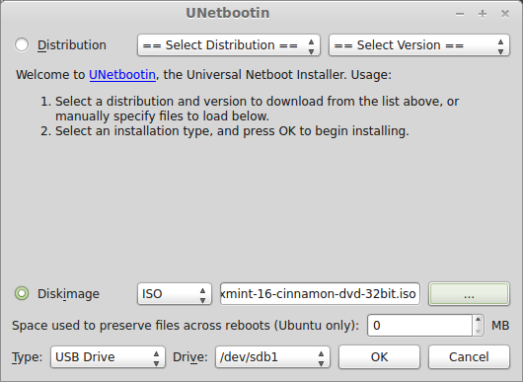
Task: Click the UNetbootin window title
Action: point(228,13)
